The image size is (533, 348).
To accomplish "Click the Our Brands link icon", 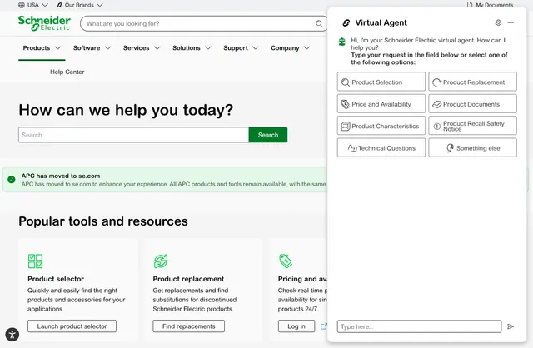I will [59, 5].
